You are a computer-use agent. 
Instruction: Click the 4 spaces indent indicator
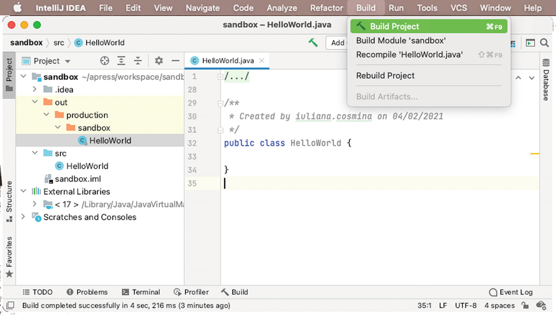pos(500,305)
